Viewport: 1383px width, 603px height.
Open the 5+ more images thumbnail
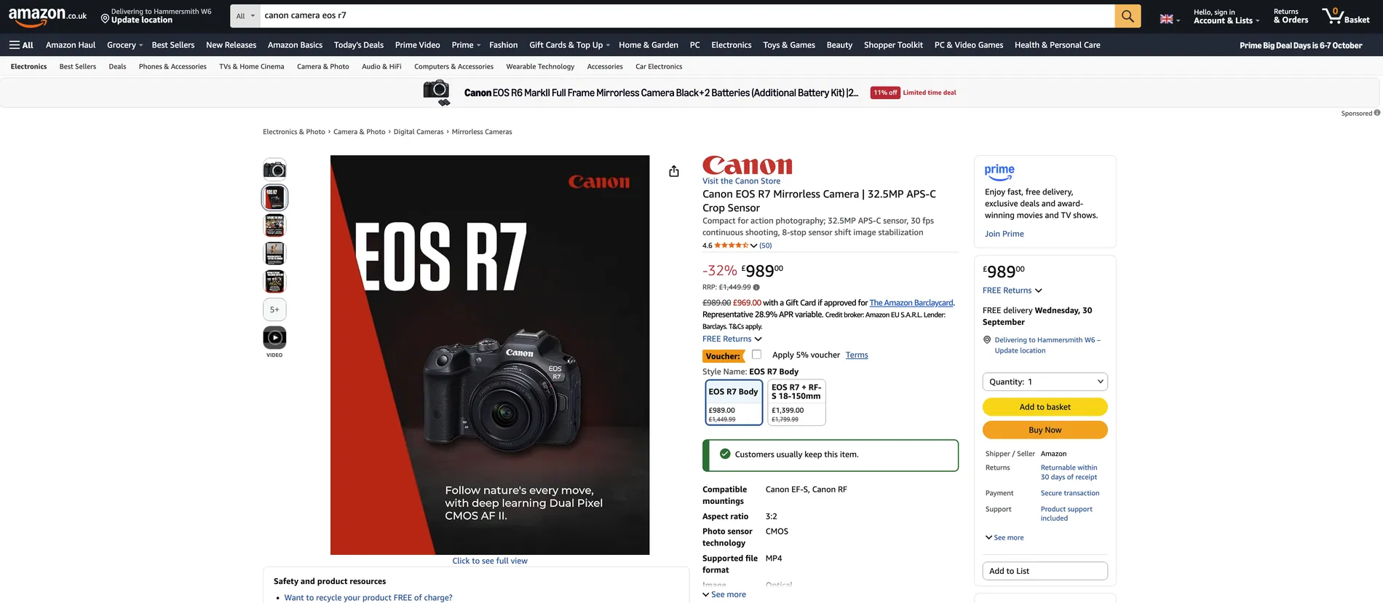pos(274,310)
